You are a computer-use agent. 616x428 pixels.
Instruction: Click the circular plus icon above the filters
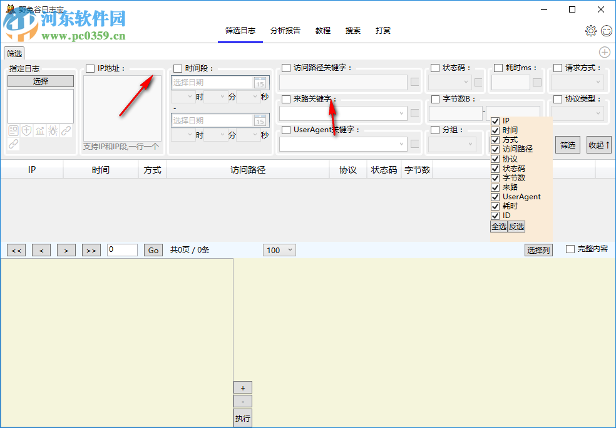coord(604,52)
